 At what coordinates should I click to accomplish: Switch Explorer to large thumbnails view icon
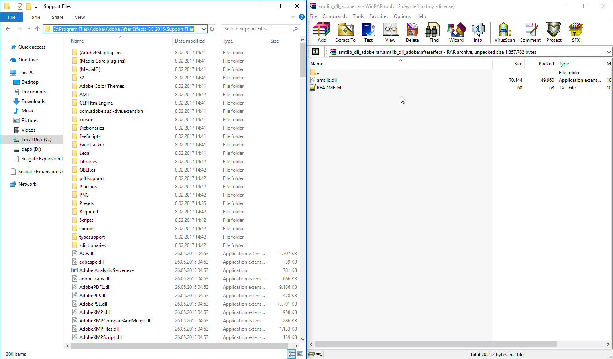coord(300,354)
